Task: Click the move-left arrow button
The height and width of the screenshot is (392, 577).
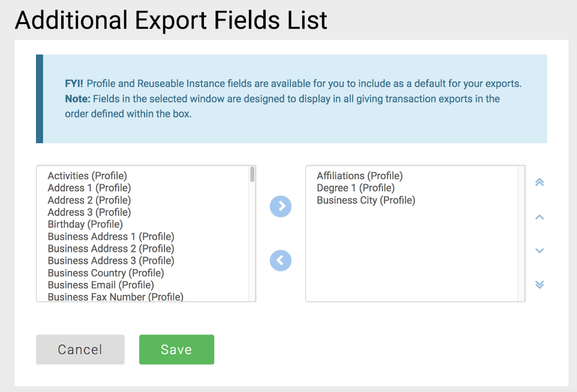Action: (x=281, y=261)
